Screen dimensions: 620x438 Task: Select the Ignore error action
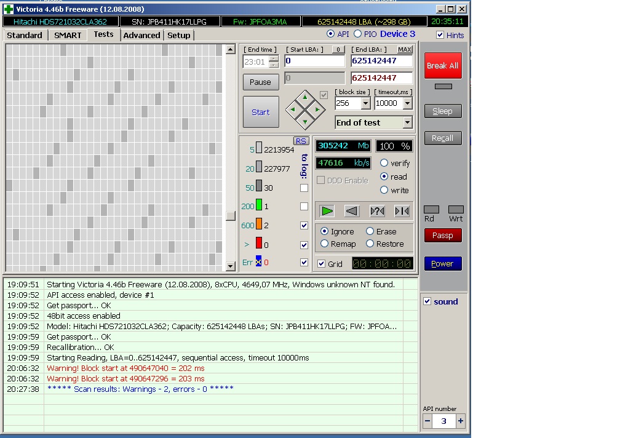[324, 231]
